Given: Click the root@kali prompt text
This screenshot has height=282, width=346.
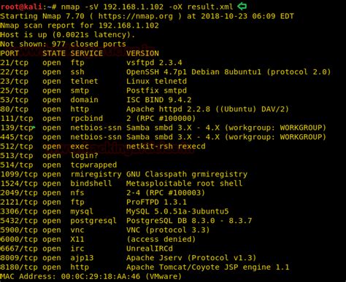Looking at the screenshot, I should coord(21,7).
